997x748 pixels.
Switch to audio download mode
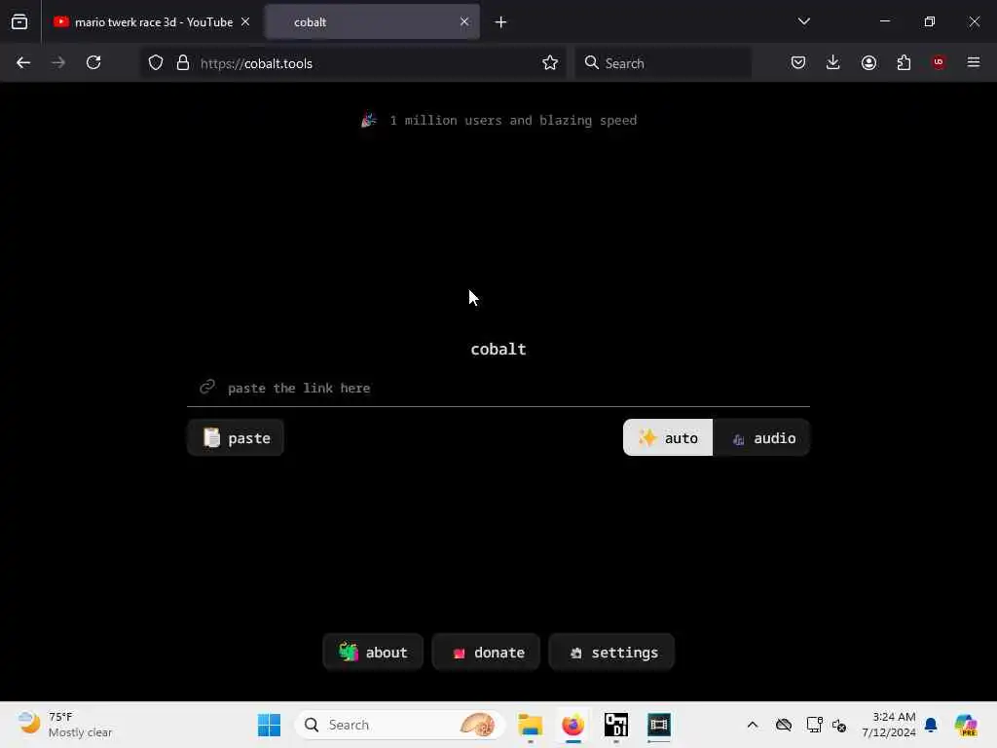coord(761,437)
